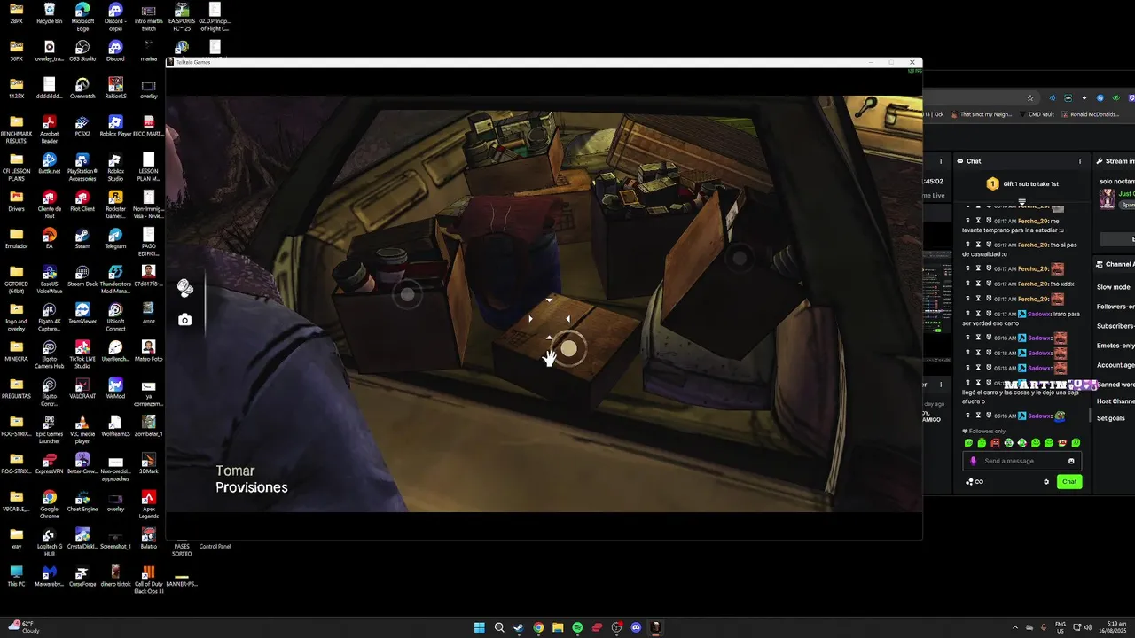Open the weather widget on the taskbar
Viewport: 1135px width, 638px height.
[23, 626]
